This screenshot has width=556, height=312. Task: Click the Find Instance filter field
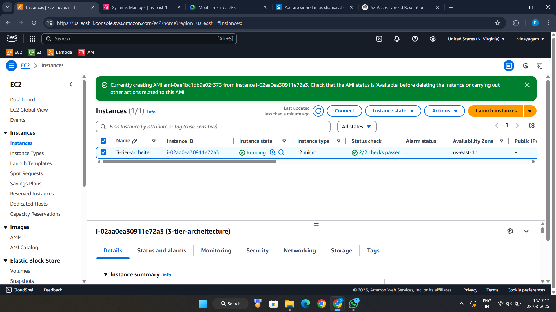coord(213,127)
